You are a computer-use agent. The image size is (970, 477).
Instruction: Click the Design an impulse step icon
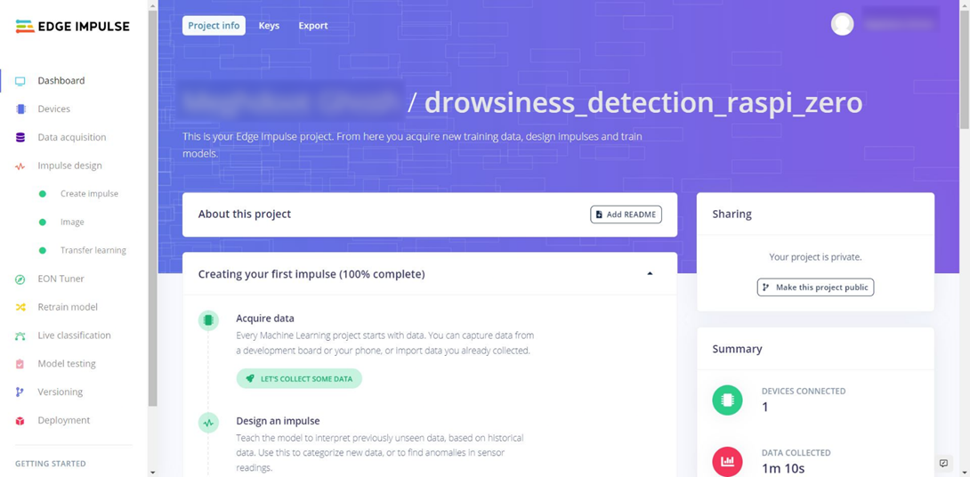208,424
